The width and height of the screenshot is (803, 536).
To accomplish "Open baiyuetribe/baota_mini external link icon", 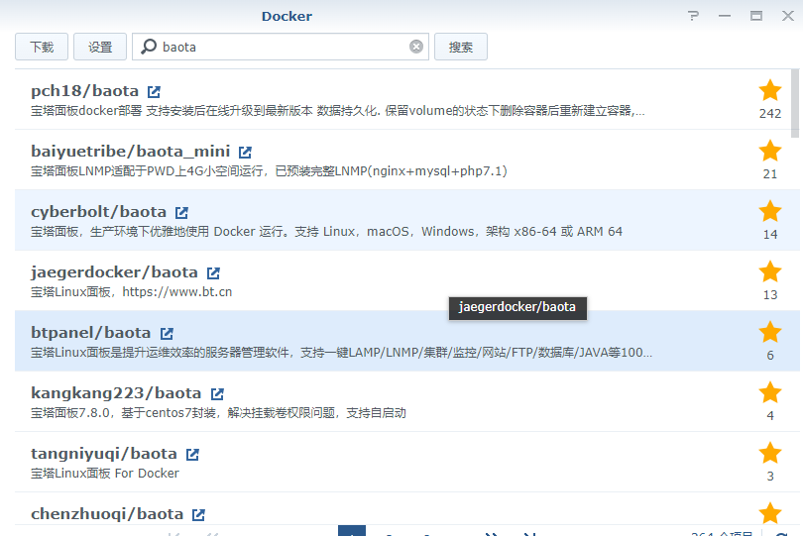I will click(x=245, y=152).
